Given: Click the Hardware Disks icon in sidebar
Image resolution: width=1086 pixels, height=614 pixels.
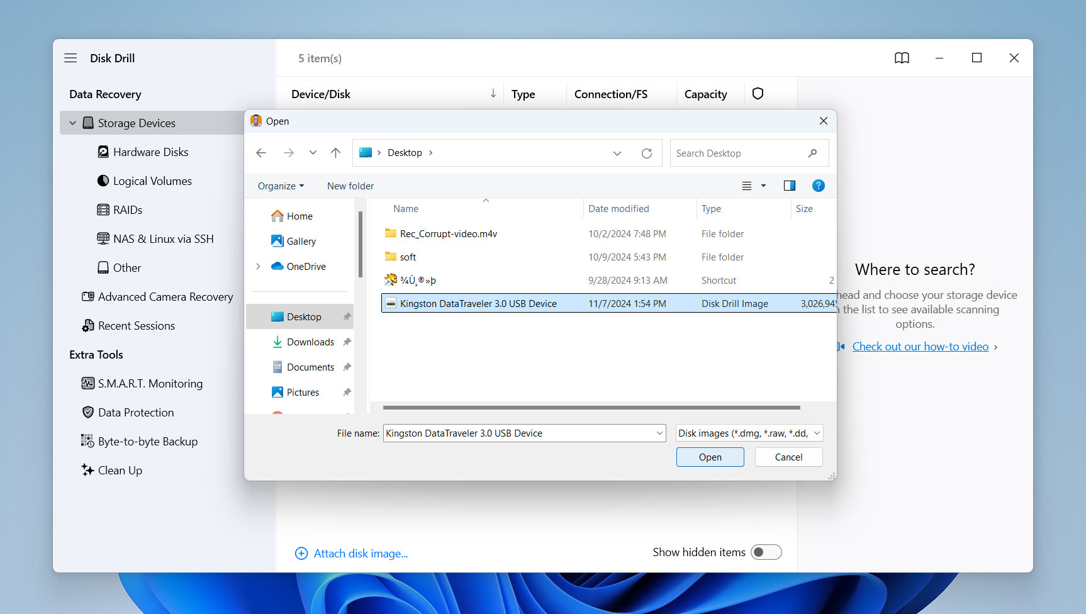Looking at the screenshot, I should (x=103, y=152).
